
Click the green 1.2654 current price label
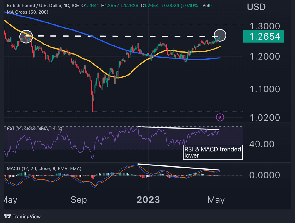264,36
